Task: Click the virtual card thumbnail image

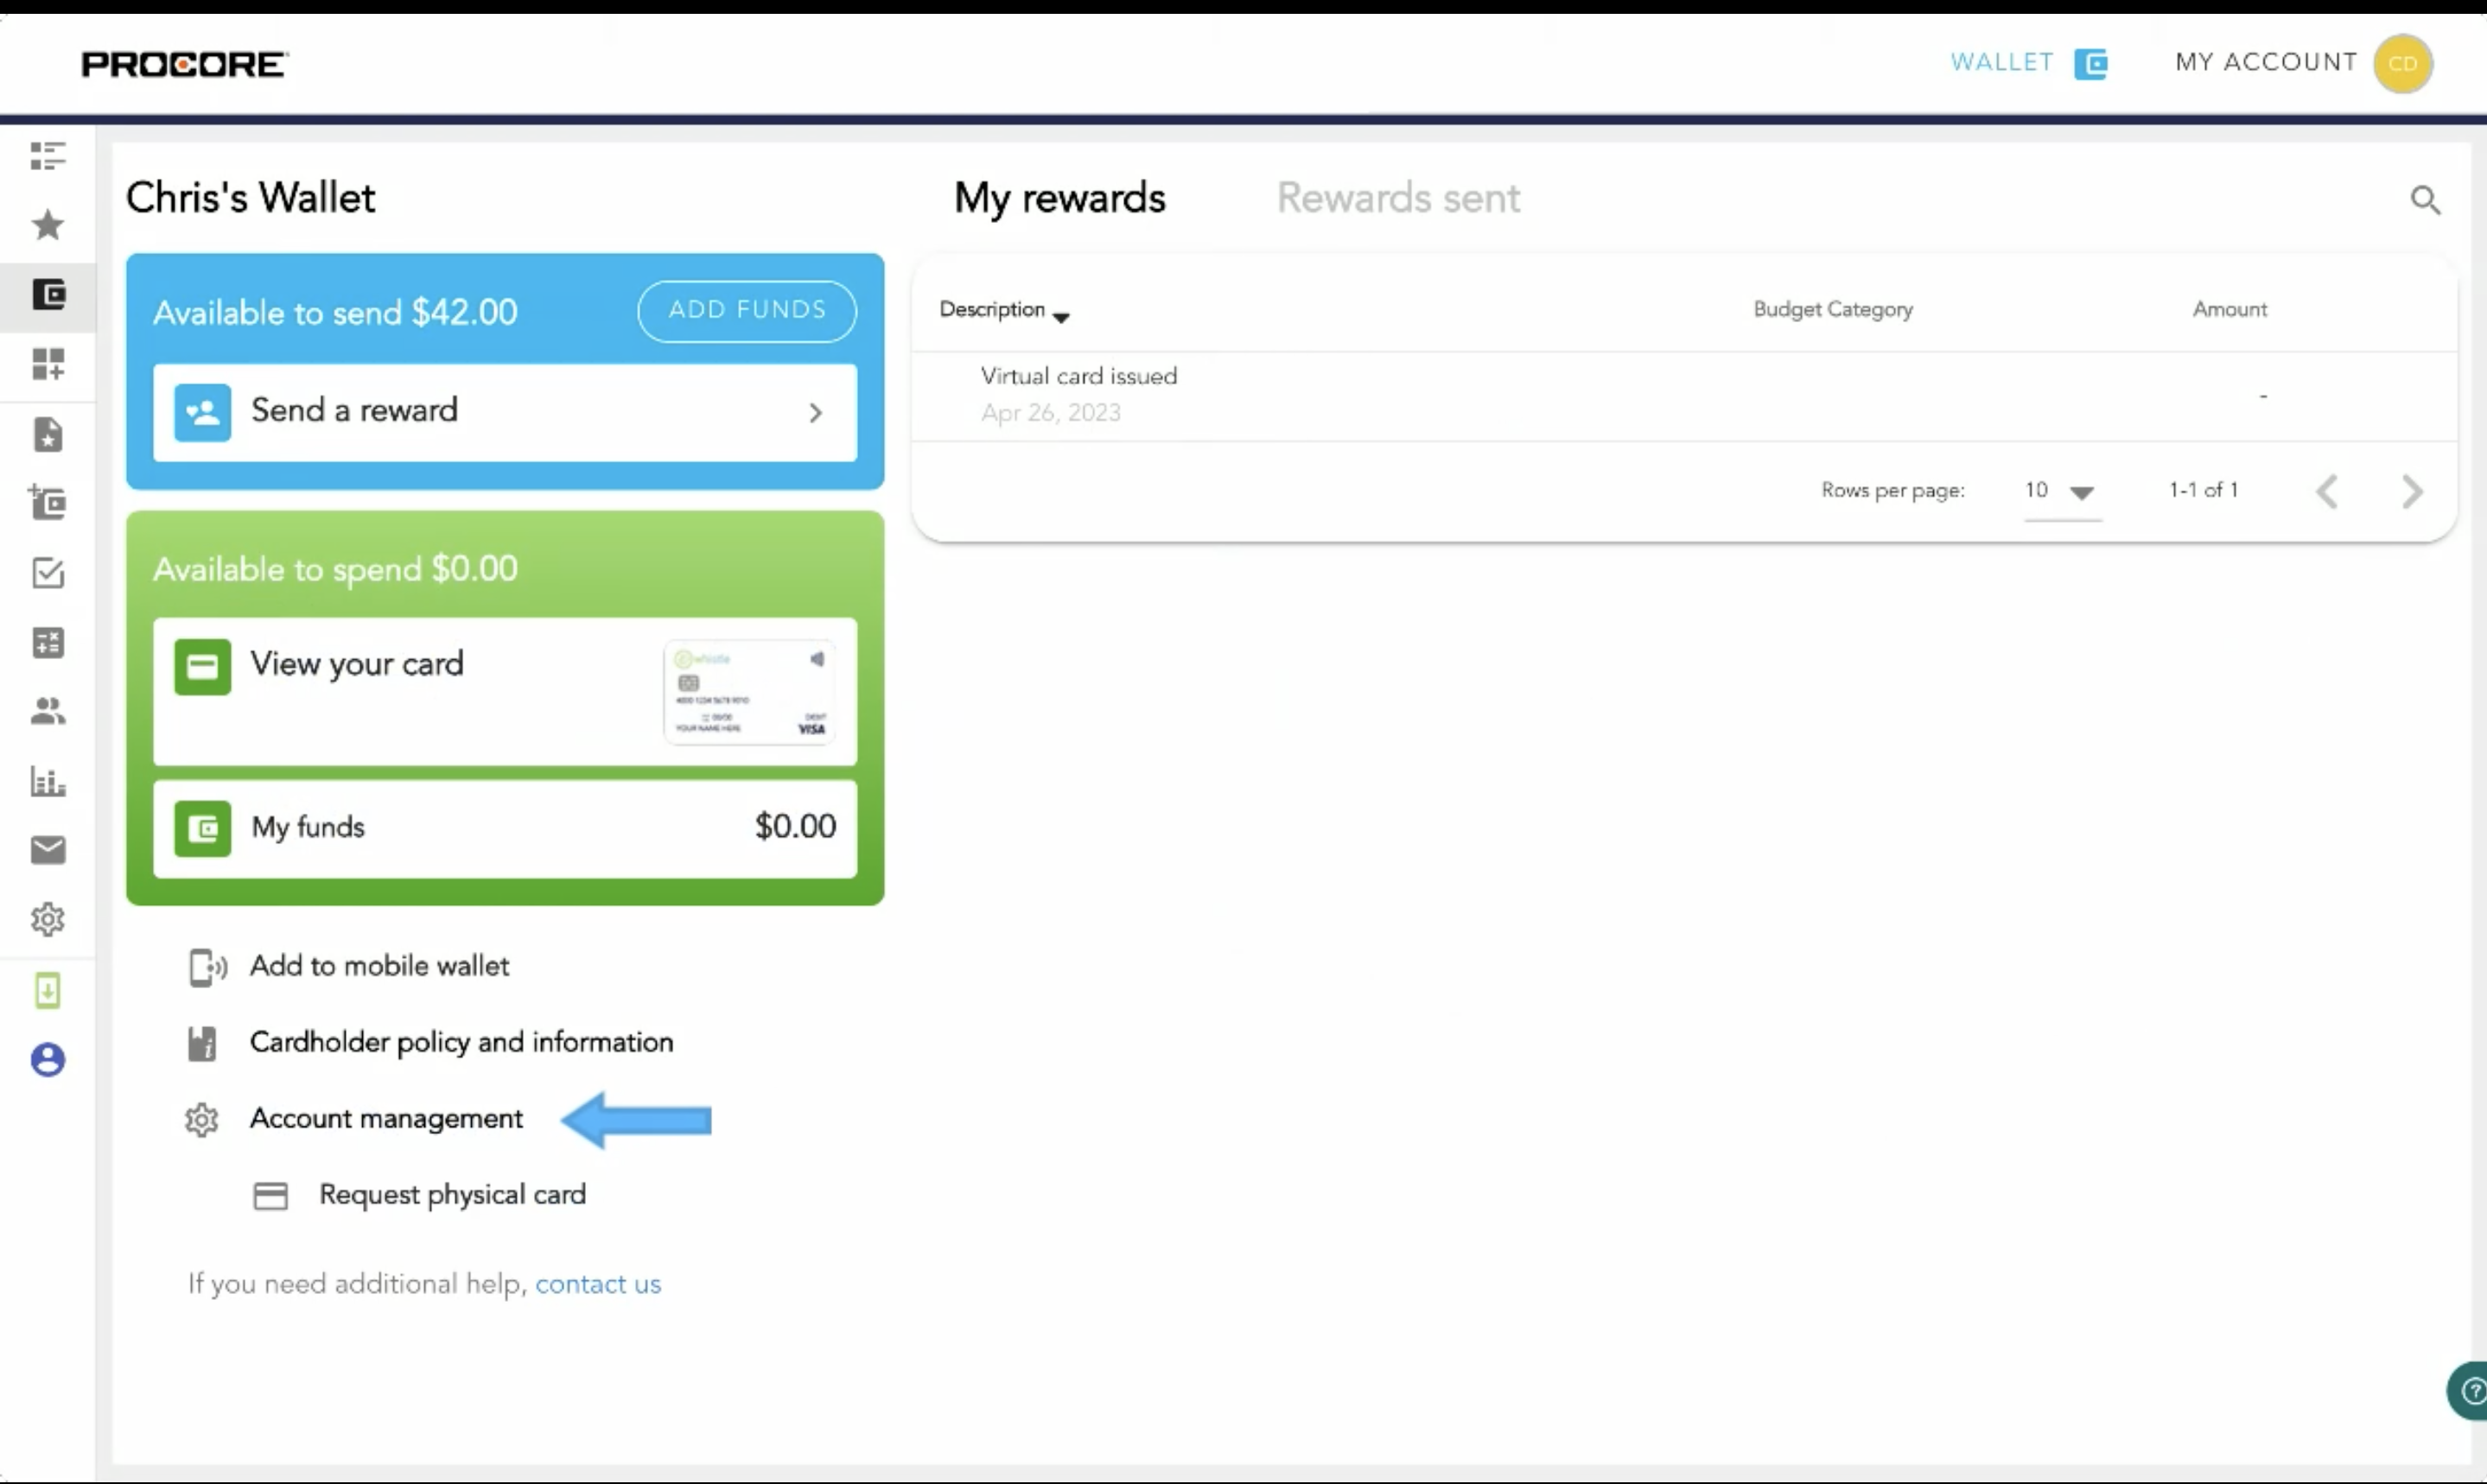Action: point(749,692)
